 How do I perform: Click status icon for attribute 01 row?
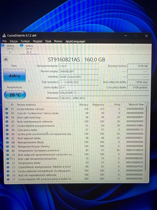tap(7, 109)
